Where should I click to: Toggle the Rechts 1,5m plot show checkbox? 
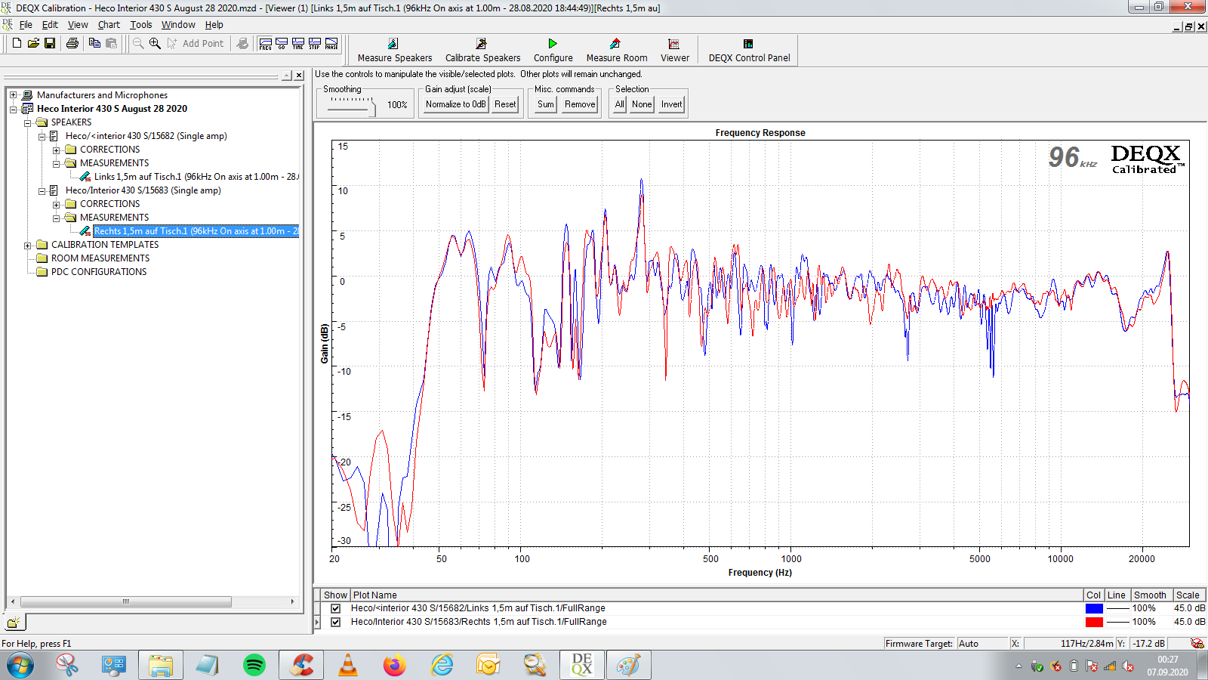(335, 622)
